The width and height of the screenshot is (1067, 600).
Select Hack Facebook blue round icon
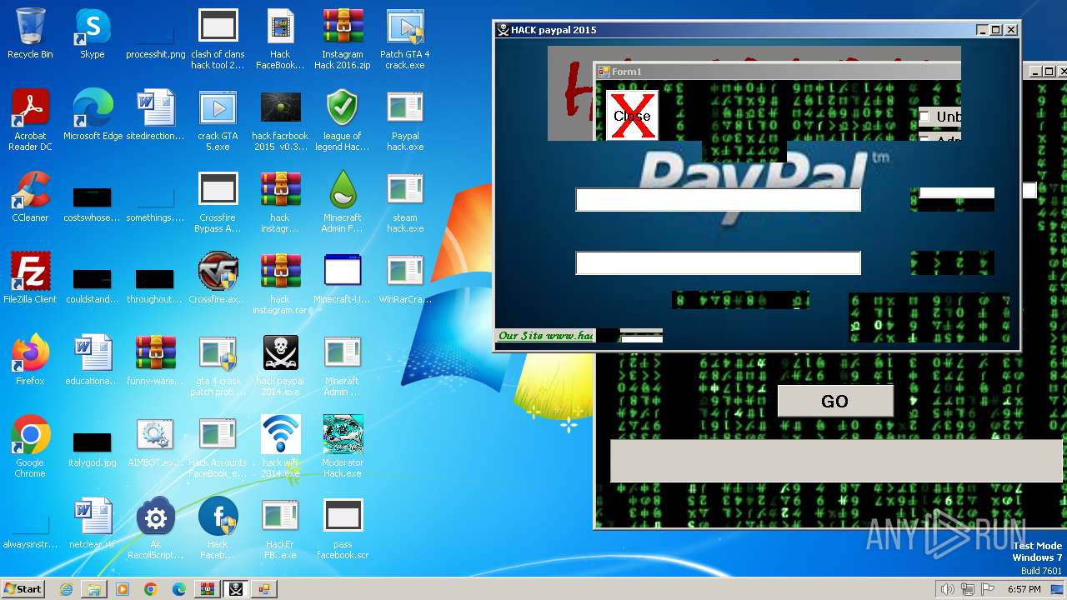(218, 528)
